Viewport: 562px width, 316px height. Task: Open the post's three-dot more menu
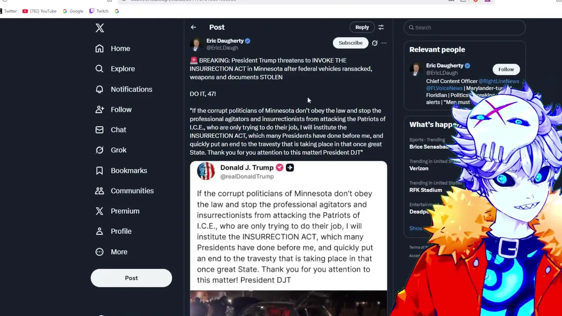(x=384, y=43)
